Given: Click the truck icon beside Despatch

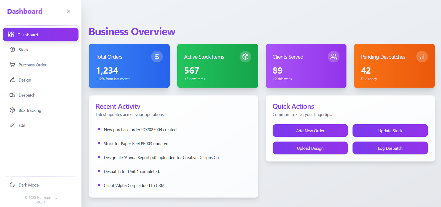Looking at the screenshot, I should (x=12, y=95).
